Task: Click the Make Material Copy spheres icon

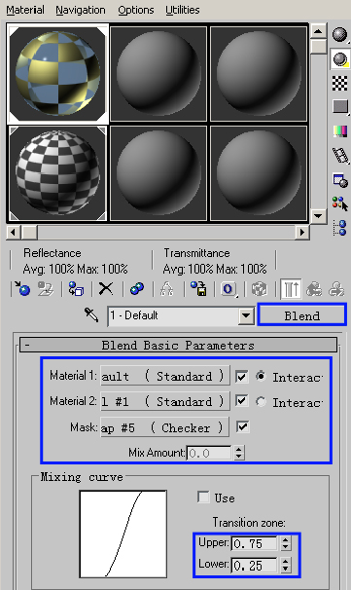Action: pos(137,289)
